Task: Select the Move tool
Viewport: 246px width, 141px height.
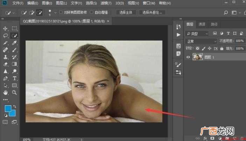Action: (5, 29)
